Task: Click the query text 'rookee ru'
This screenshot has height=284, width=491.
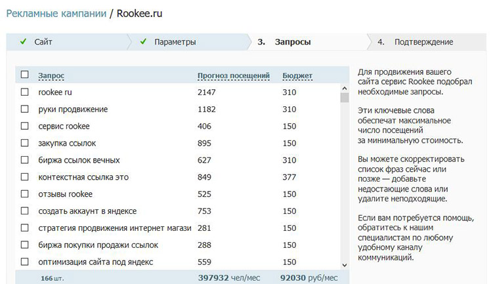Action: pos(55,92)
